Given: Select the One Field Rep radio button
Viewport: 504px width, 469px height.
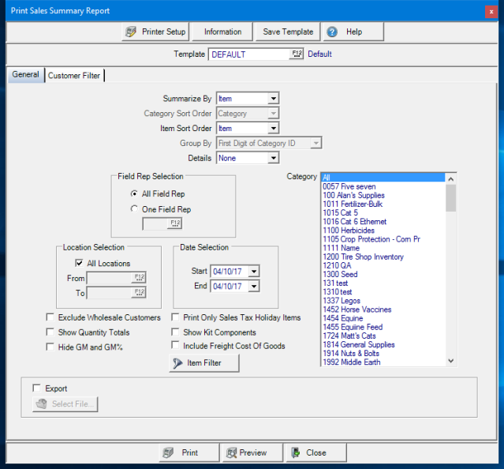Looking at the screenshot, I should pos(133,209).
